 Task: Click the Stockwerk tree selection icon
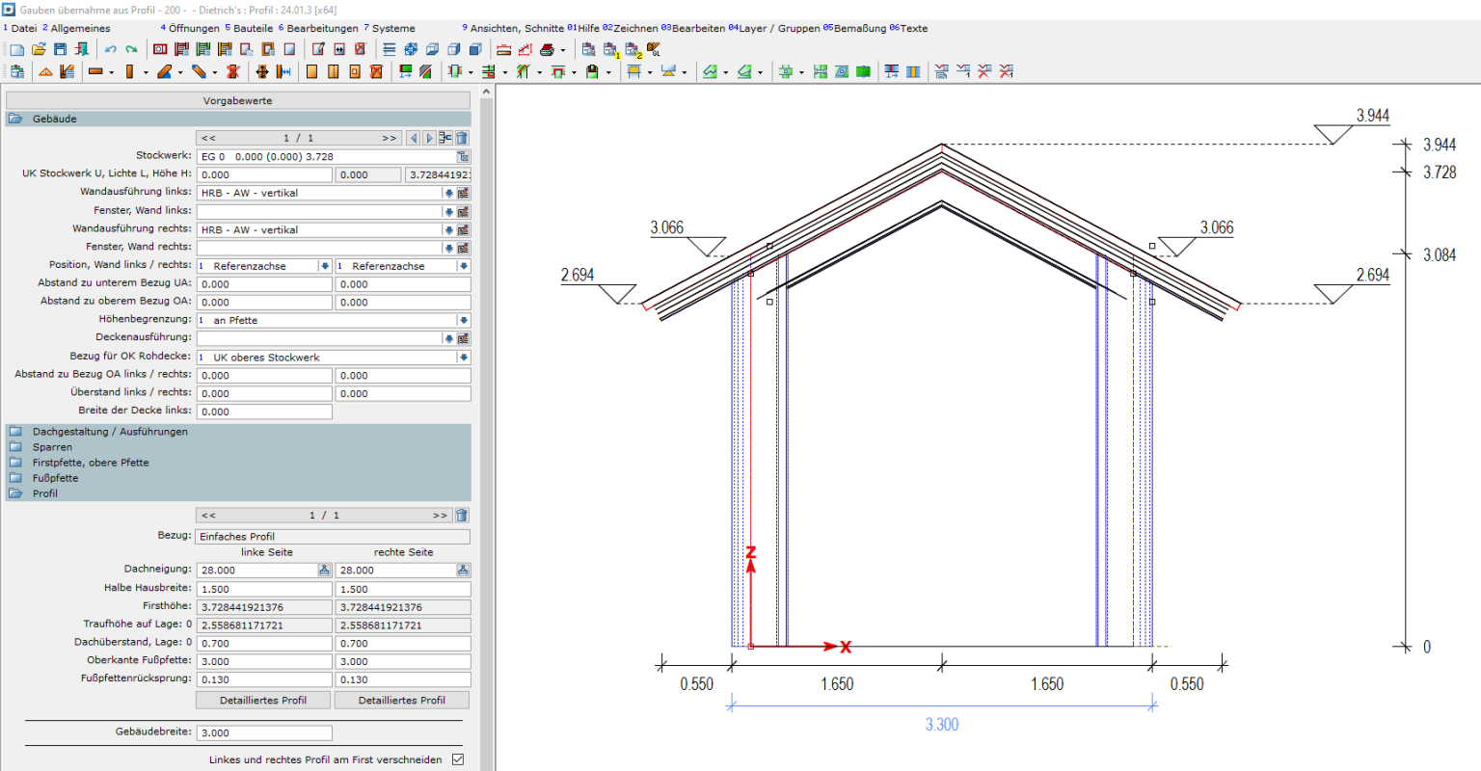pyautogui.click(x=463, y=156)
